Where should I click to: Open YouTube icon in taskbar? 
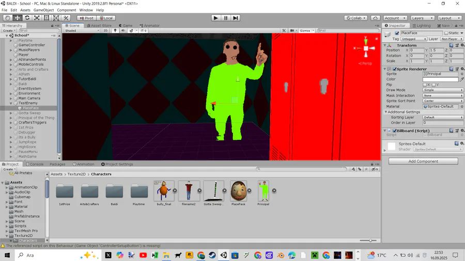(143, 255)
